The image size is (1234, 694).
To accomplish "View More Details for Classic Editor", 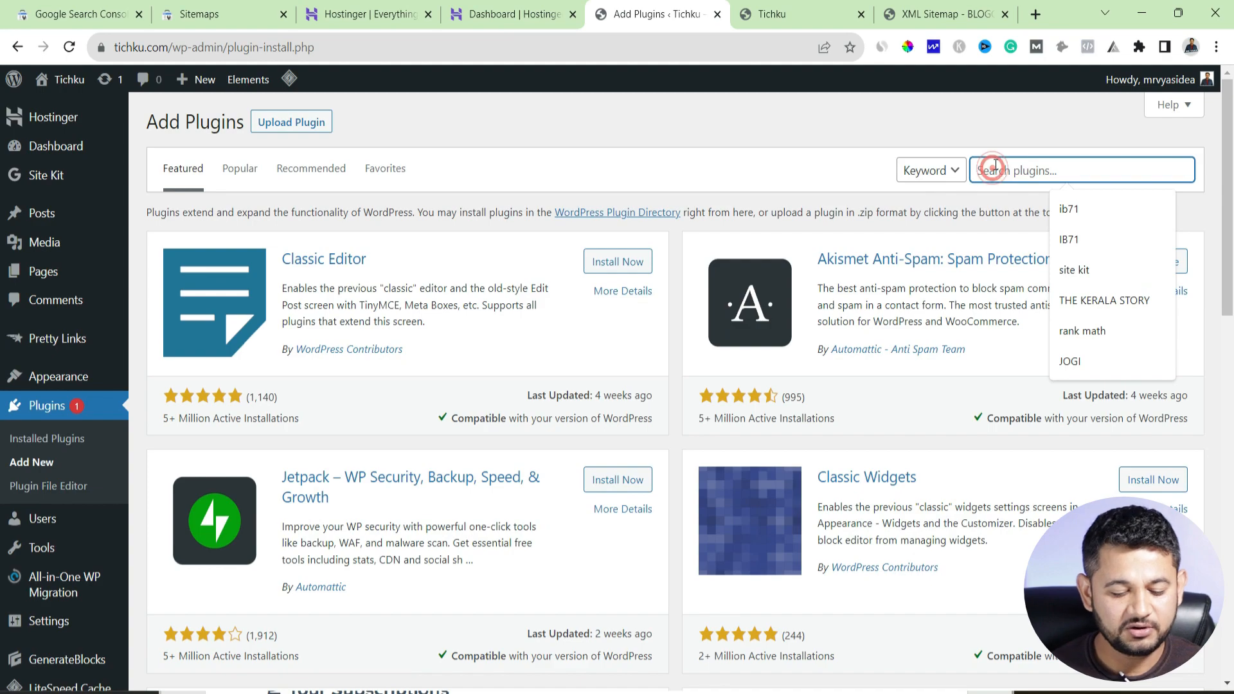I will 623,291.
